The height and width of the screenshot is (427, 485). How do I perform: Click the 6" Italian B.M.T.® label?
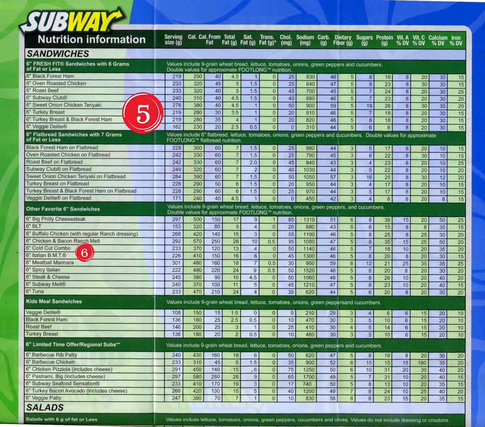pyautogui.click(x=46, y=255)
